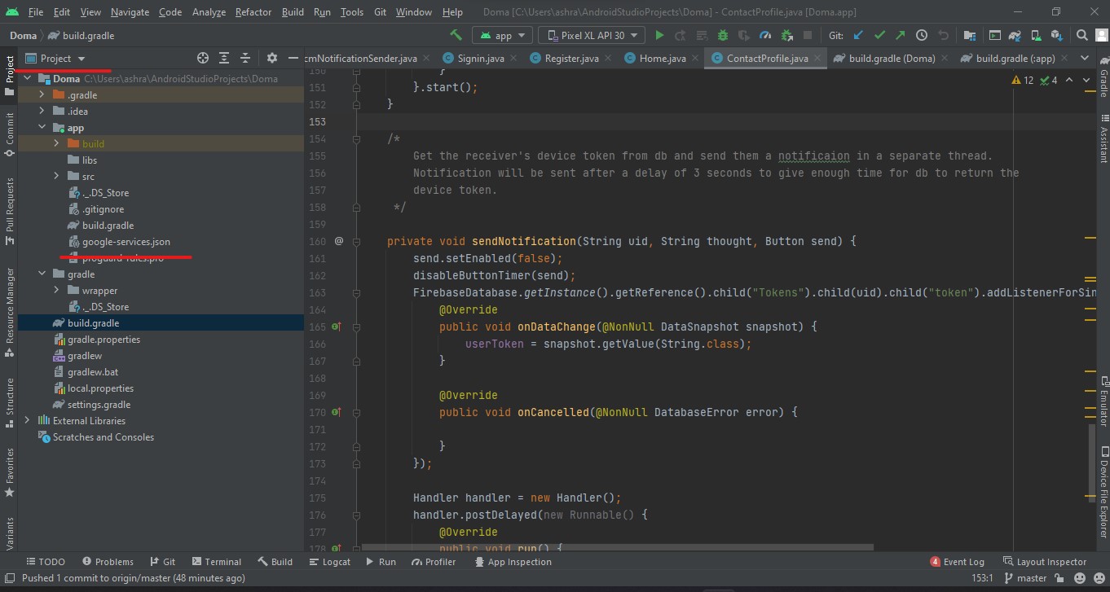Open the Build menu
1110x592 pixels.
point(293,12)
